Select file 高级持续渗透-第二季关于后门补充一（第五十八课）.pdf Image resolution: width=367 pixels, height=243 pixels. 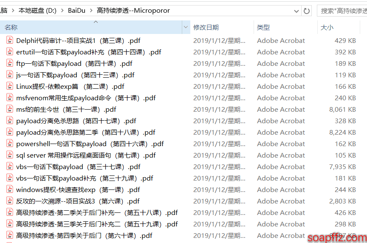pyautogui.click(x=97, y=212)
